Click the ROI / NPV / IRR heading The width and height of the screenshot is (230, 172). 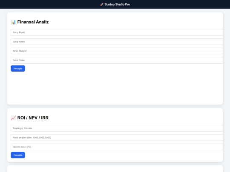point(33,118)
